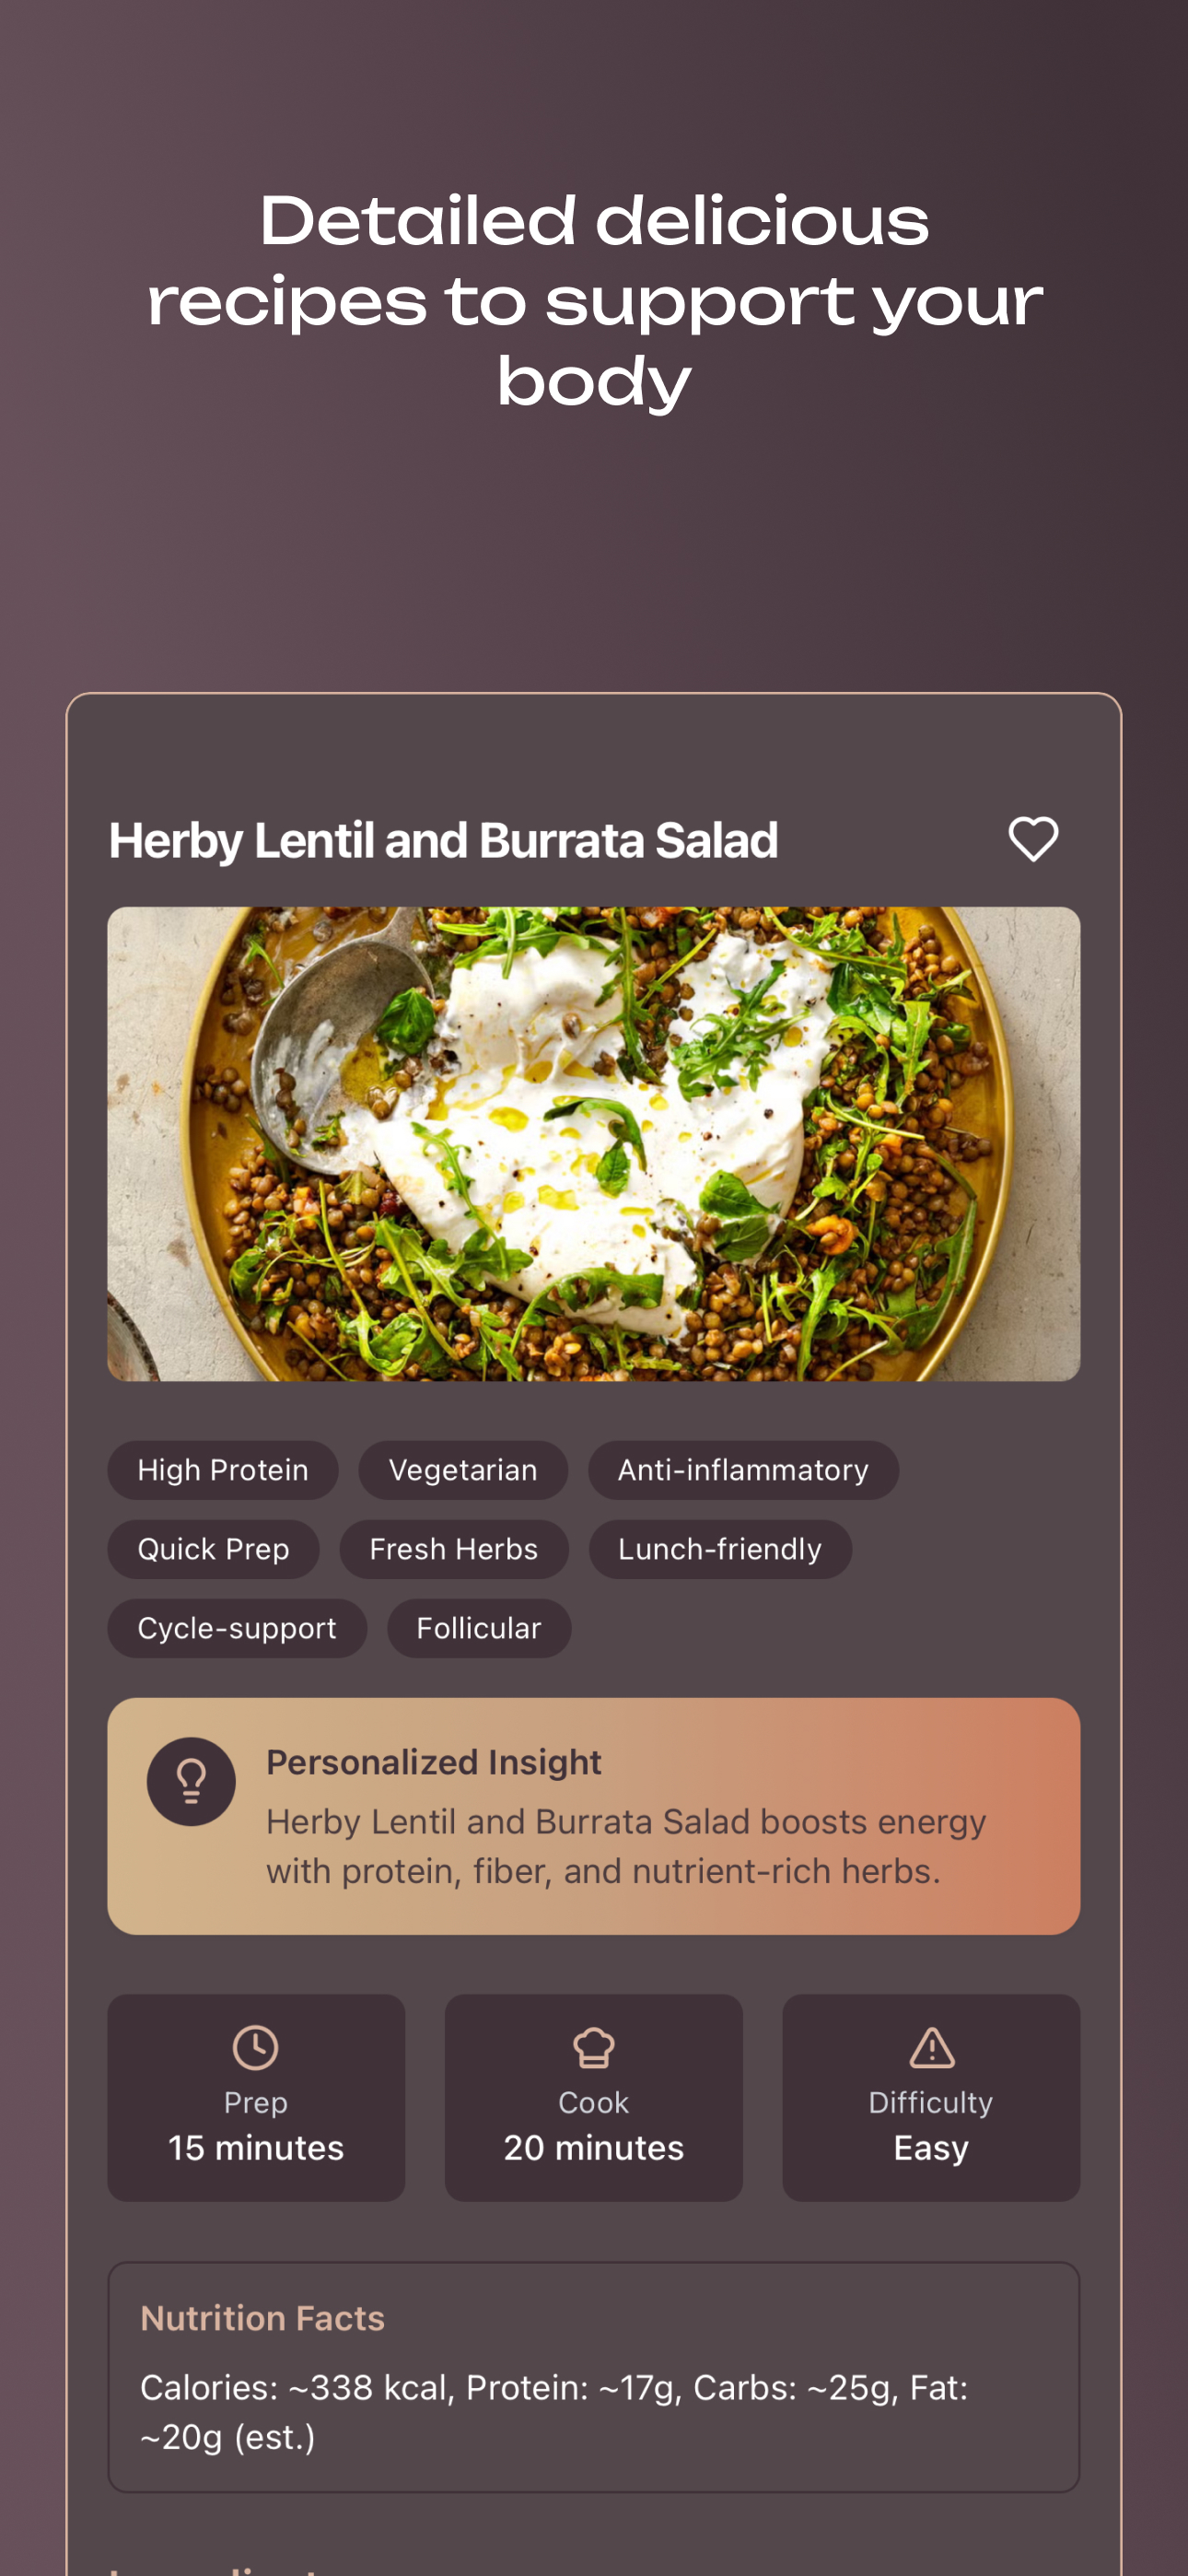Select the Lunch-friendly tag
This screenshot has width=1188, height=2576.
[x=720, y=1549]
